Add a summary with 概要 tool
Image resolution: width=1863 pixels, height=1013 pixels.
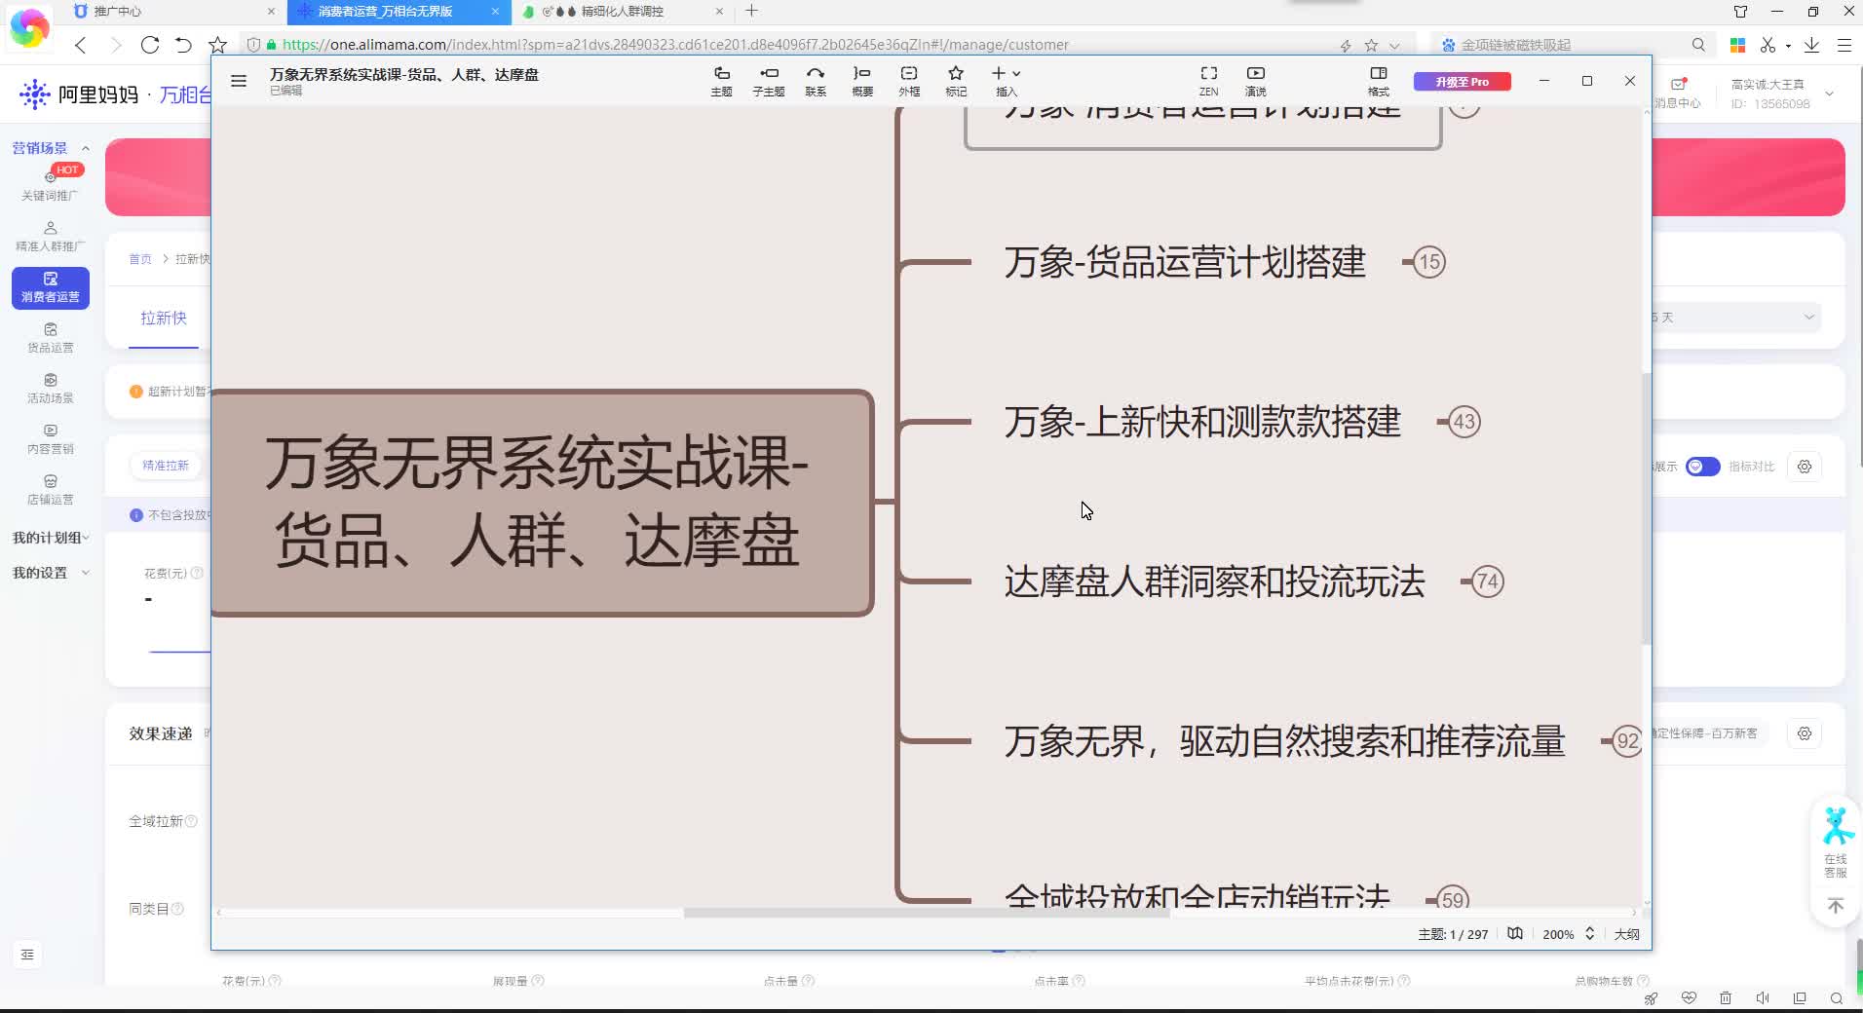coord(862,81)
